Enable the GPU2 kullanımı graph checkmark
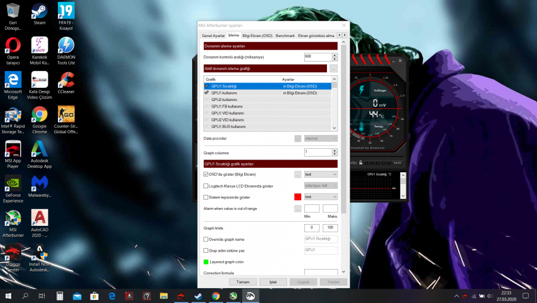Screen dimensions: 537x303 click(x=206, y=100)
